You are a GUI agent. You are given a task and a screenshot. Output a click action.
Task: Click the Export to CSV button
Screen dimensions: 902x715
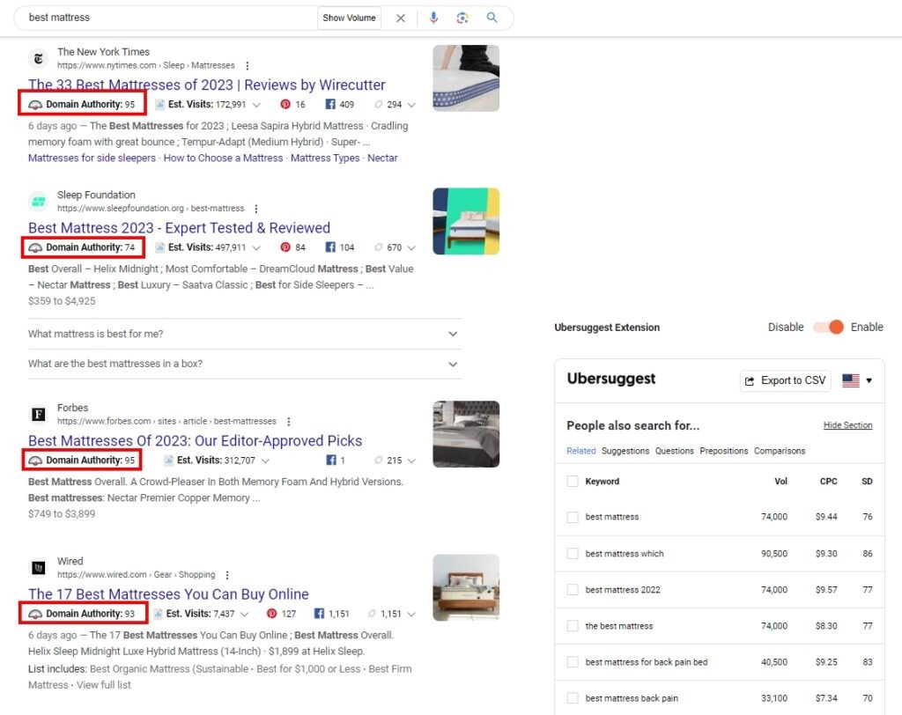coord(785,380)
